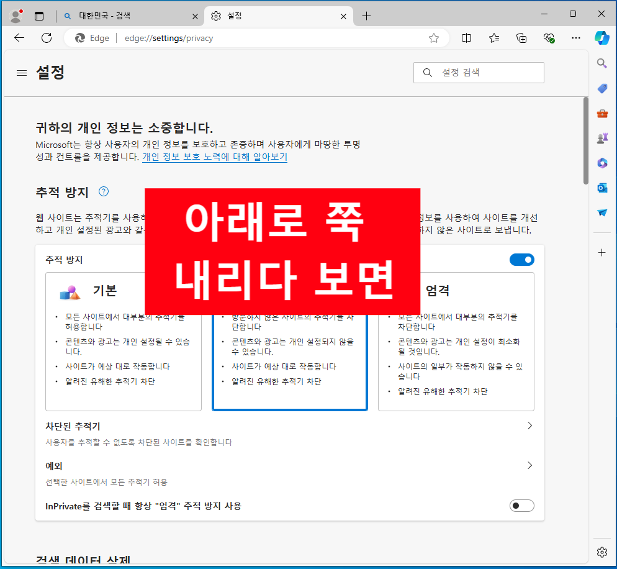Turn off the 추적 방지 toggle

pyautogui.click(x=522, y=260)
